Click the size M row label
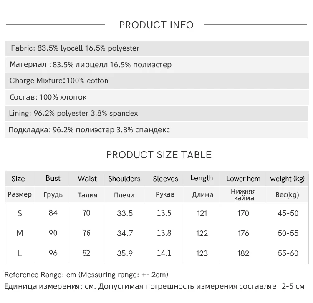The image size is (313, 303). pos(20,233)
